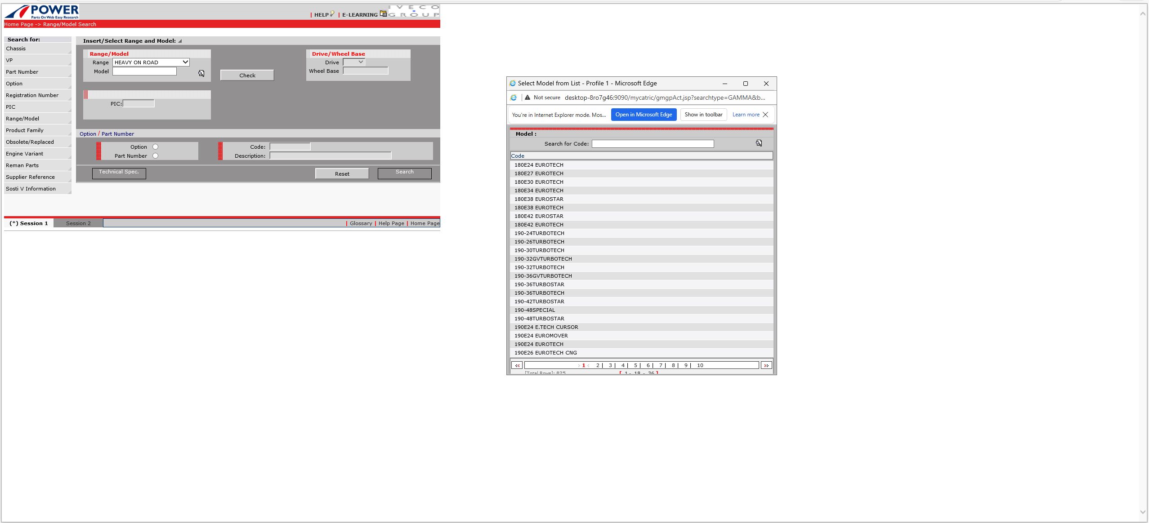Open the Drive dropdown

[x=354, y=62]
